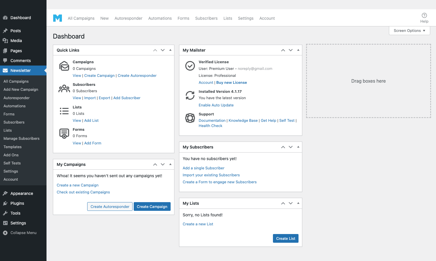Toggle the My Mailster panel collapse triangle
Viewport: 436px width, 261px height.
(x=298, y=50)
